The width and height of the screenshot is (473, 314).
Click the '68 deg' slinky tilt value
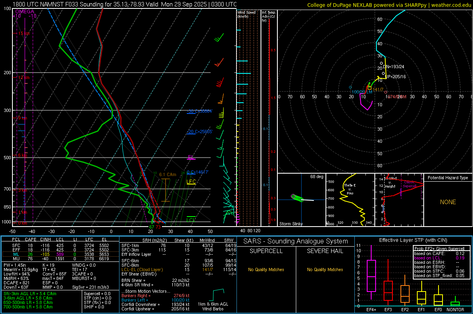tap(316, 176)
